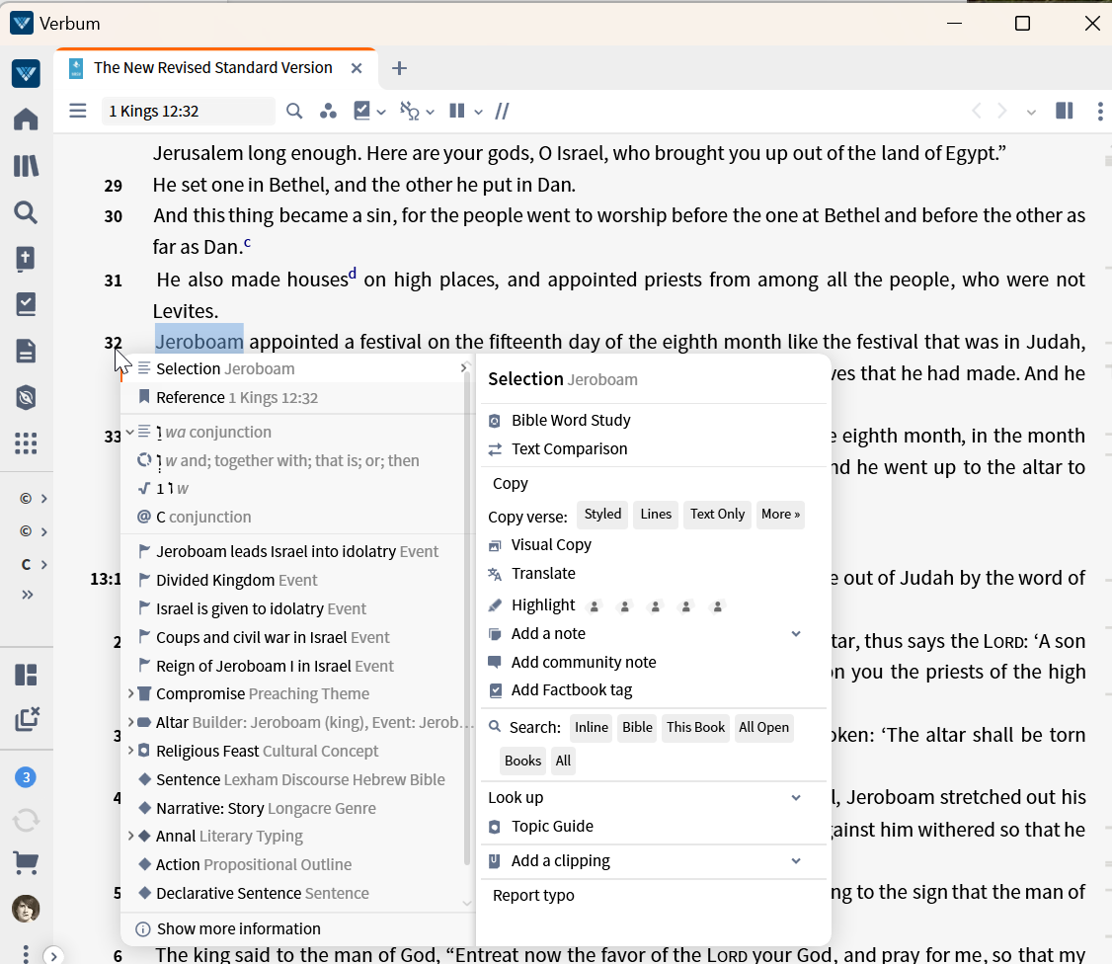Open the sidebar Search magnifier icon
Viewport: 1112px width, 964px height.
coord(26,212)
